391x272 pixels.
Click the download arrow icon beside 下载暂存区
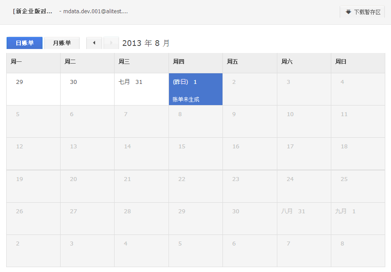click(349, 12)
